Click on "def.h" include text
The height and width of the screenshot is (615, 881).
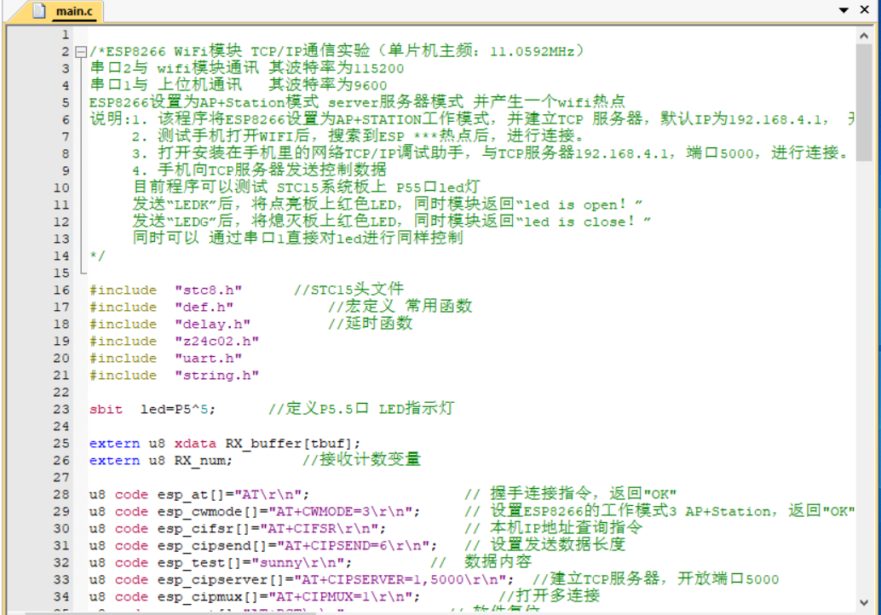click(204, 307)
